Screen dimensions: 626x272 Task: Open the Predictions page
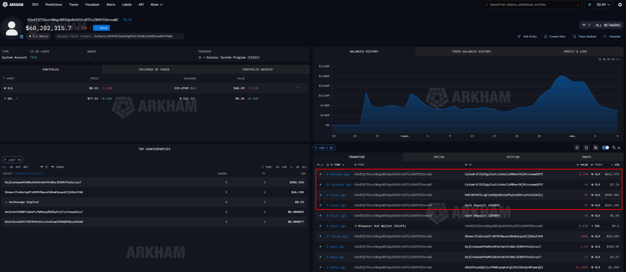pos(53,4)
